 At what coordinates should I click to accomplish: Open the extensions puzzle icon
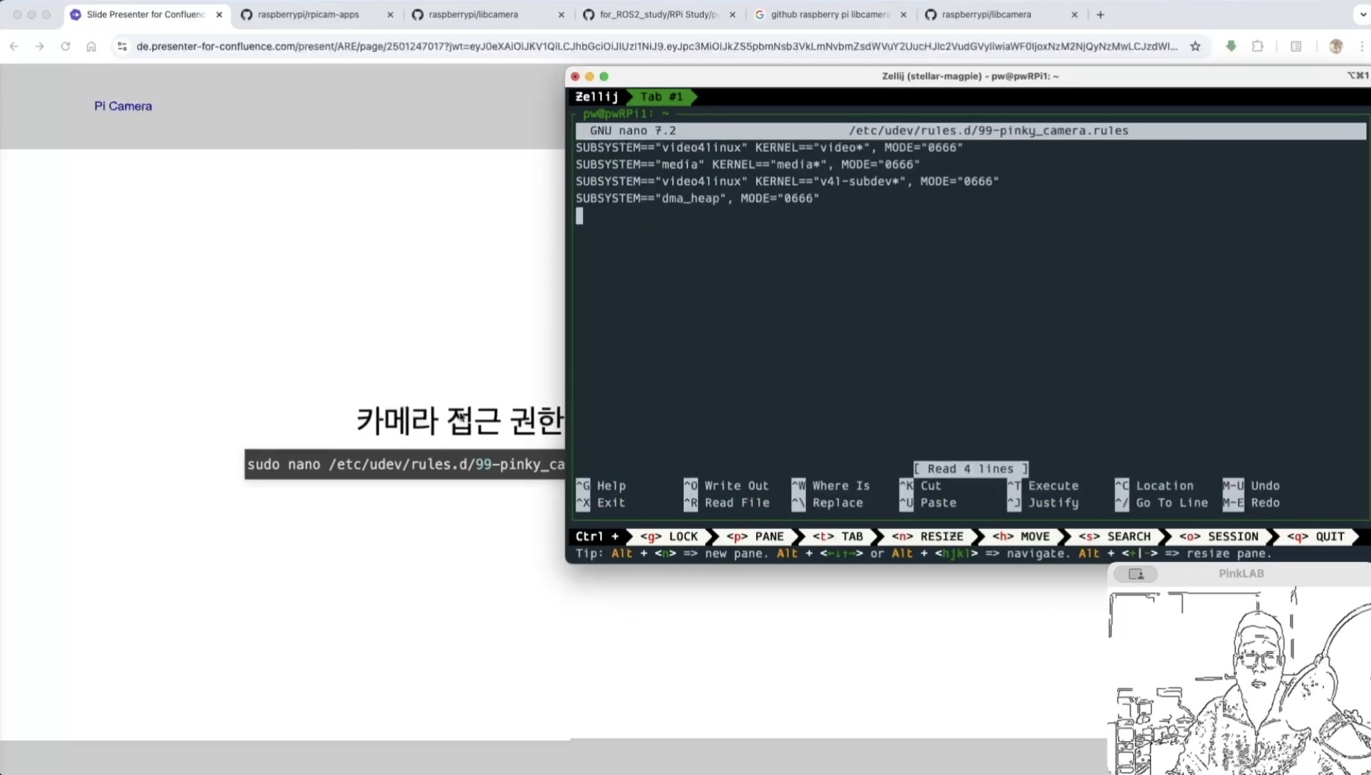[1257, 46]
